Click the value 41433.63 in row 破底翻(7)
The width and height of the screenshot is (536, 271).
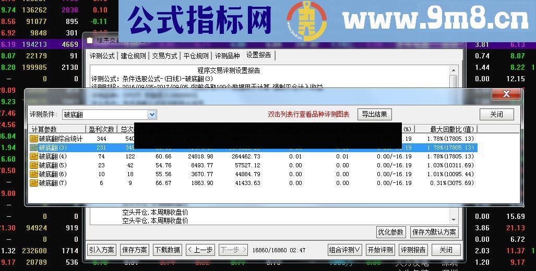pos(246,183)
